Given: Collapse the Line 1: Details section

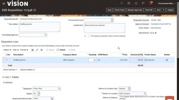Looking at the screenshot, I should pos(3,77).
